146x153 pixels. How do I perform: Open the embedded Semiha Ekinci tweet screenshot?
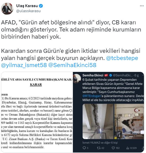[108, 112]
